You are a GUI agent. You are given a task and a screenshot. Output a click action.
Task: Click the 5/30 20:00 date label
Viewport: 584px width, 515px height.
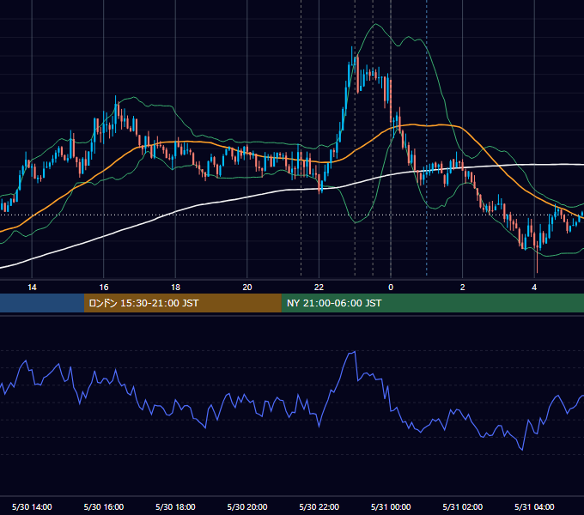click(247, 506)
